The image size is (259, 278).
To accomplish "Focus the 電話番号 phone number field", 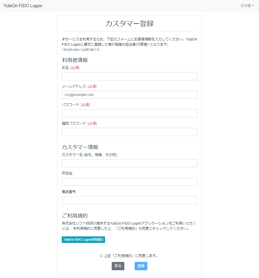I will click(129, 200).
